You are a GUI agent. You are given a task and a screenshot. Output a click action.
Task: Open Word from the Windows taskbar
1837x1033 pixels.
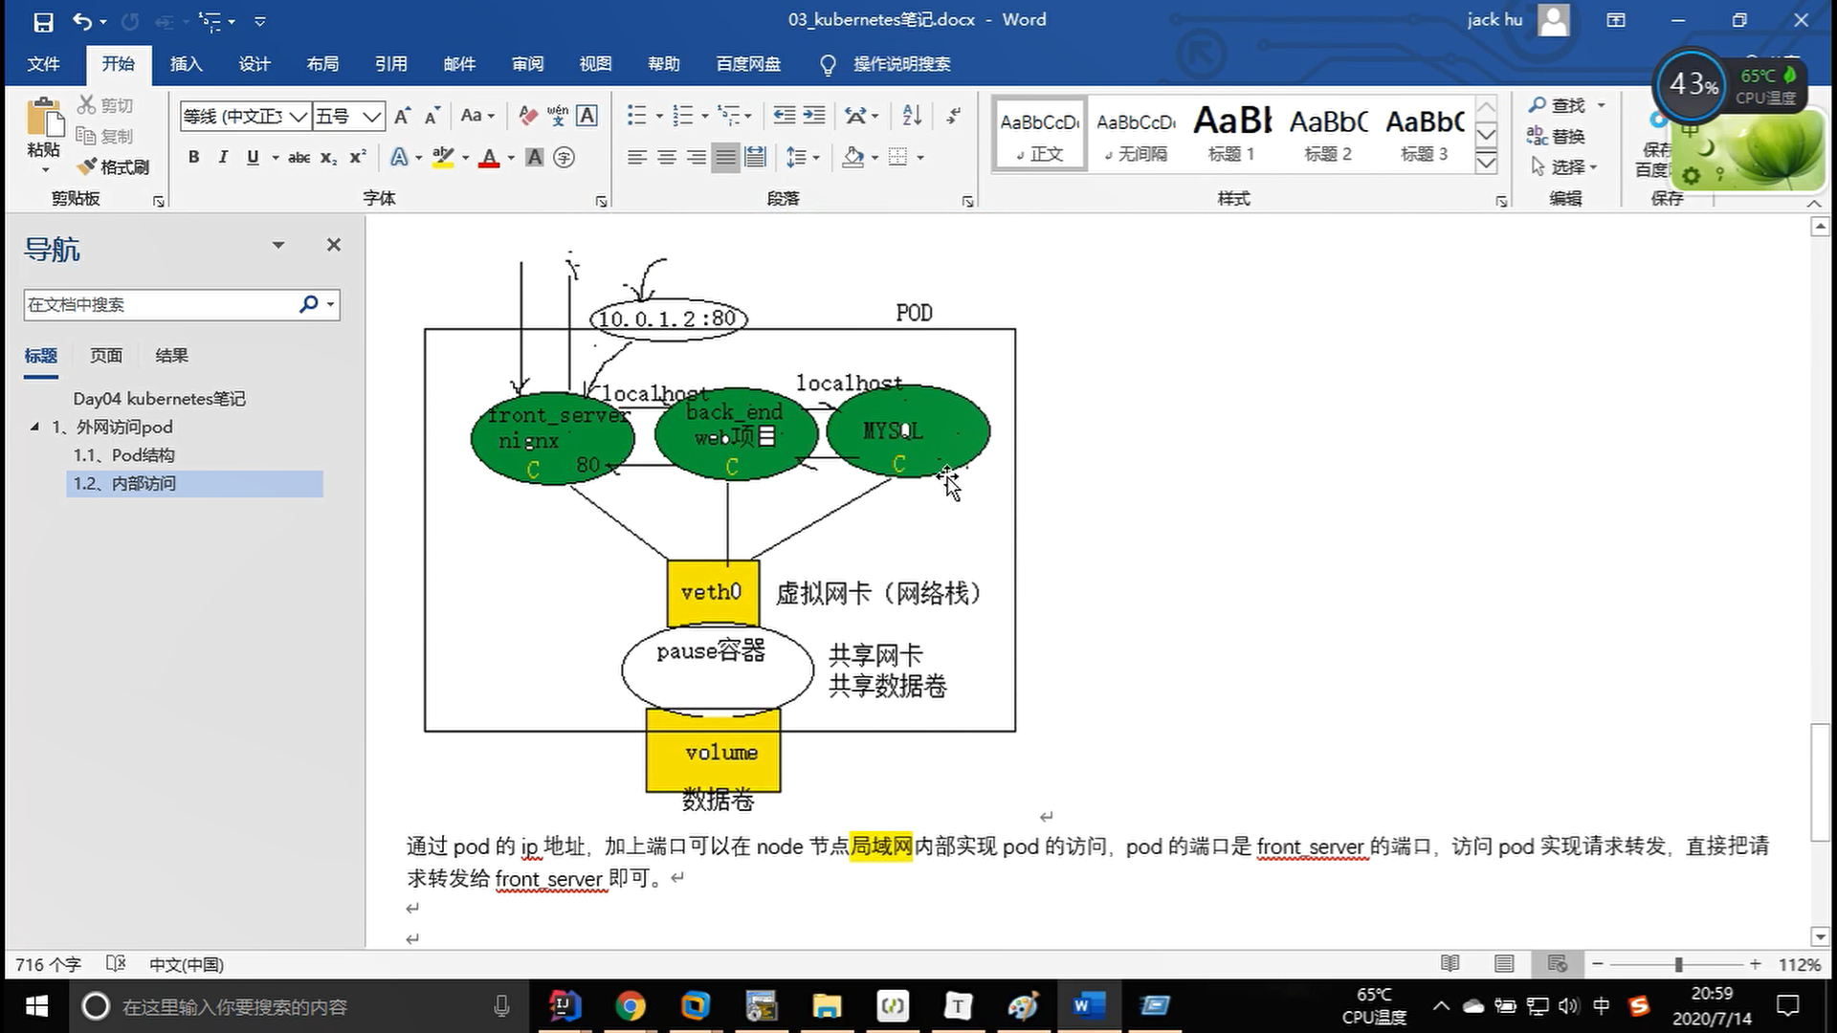pyautogui.click(x=1088, y=1006)
